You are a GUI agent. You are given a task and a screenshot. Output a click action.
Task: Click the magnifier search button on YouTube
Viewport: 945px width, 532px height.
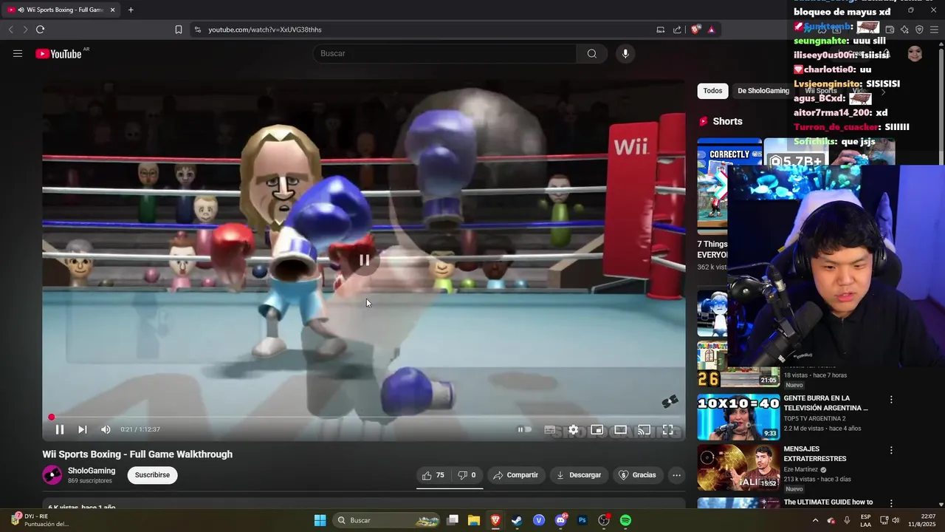coord(592,53)
